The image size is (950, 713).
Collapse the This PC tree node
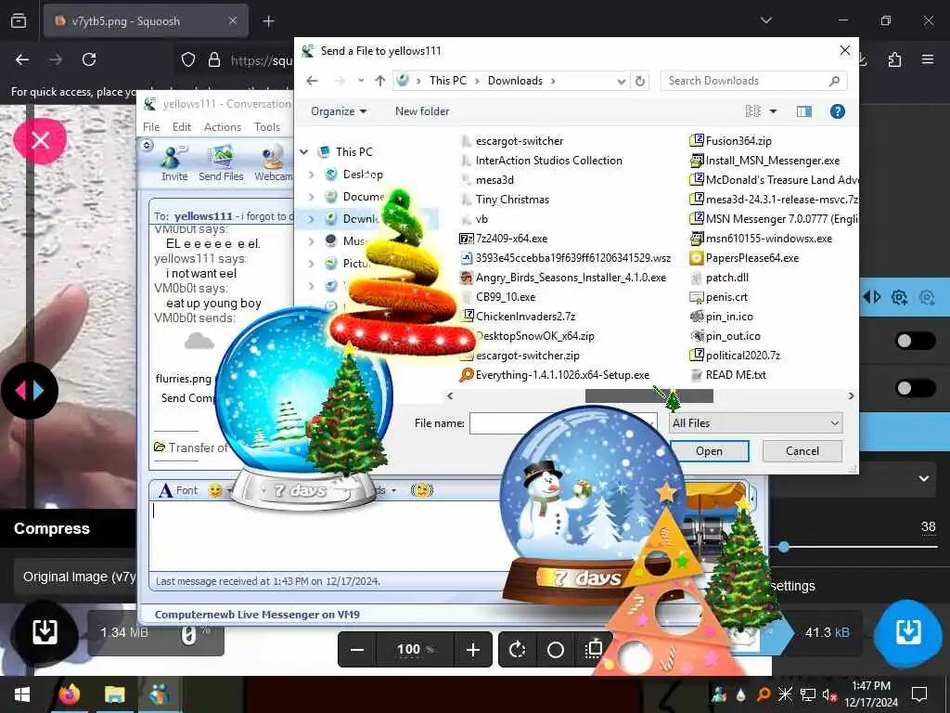coord(304,152)
